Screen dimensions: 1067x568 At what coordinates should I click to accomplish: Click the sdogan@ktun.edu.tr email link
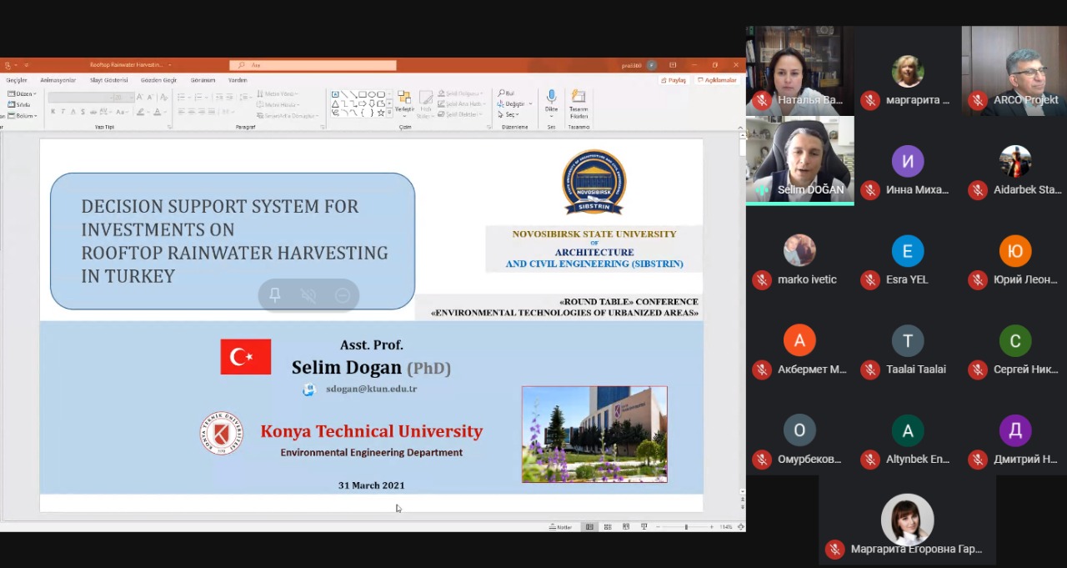(371, 389)
